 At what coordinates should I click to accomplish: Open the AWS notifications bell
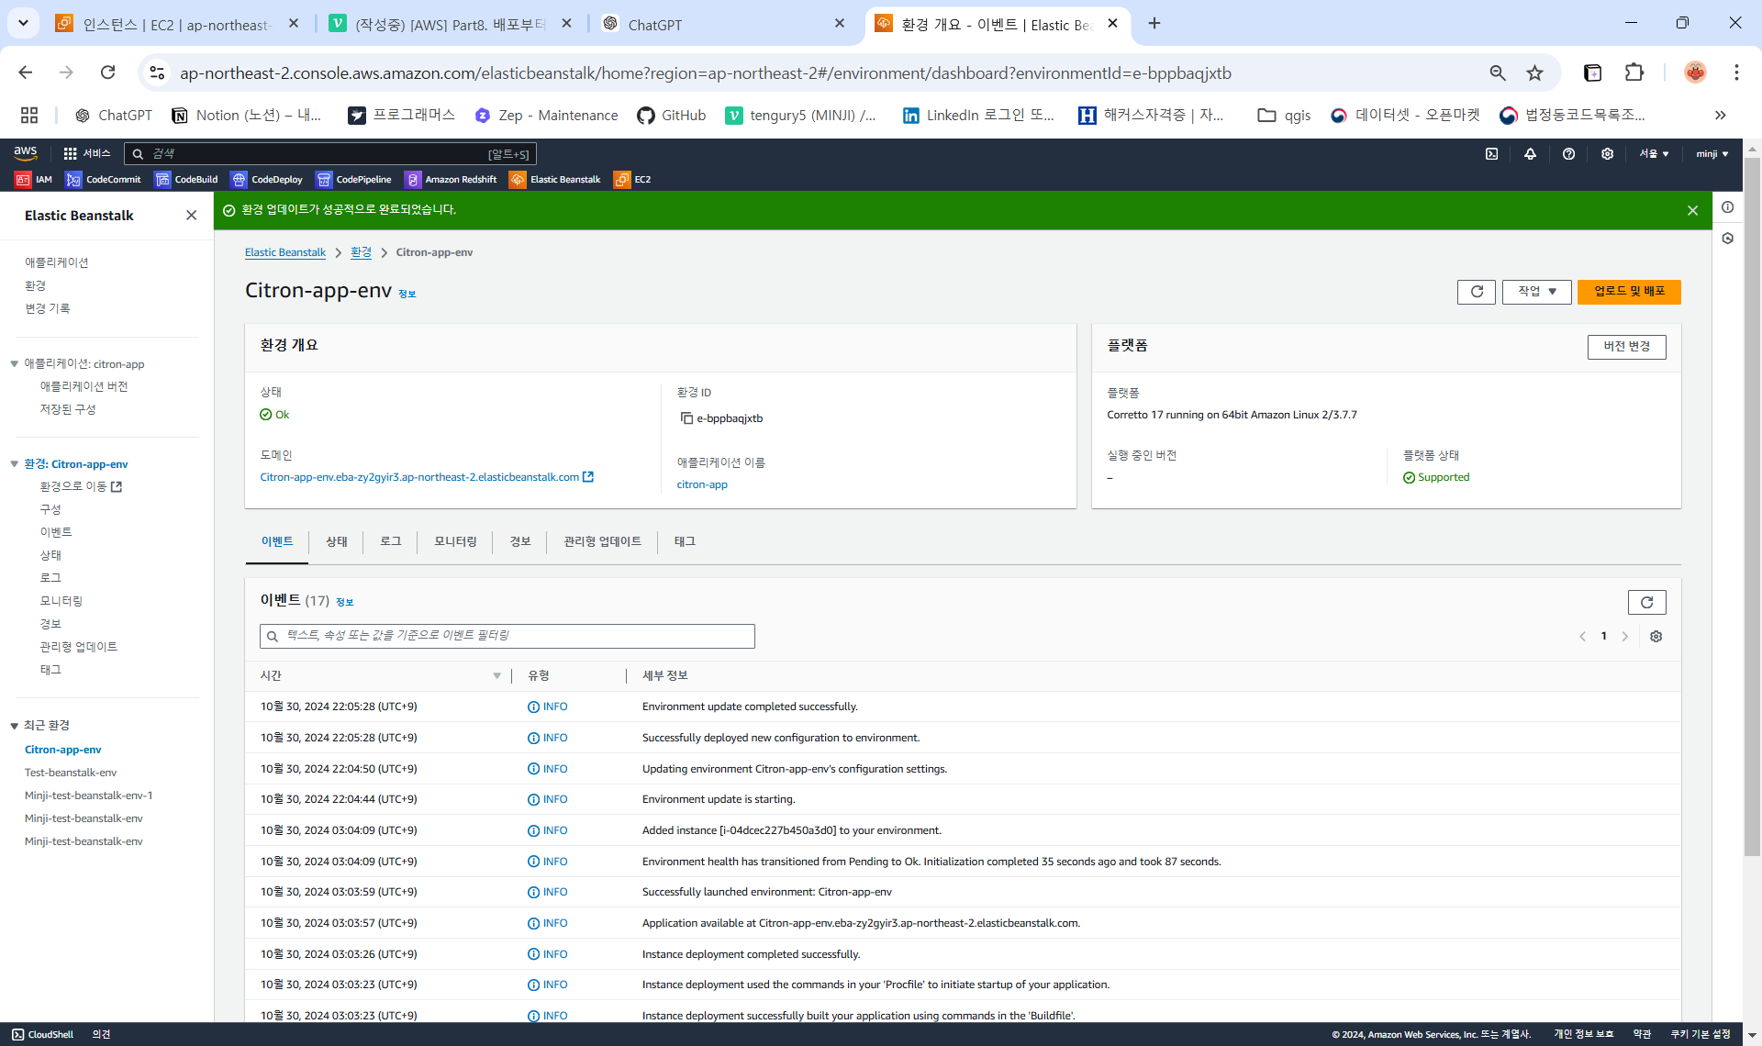coord(1530,154)
